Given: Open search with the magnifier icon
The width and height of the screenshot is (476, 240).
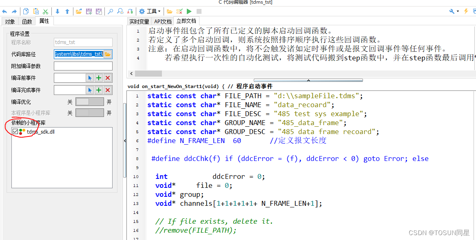Looking at the screenshot, I should [111, 11].
